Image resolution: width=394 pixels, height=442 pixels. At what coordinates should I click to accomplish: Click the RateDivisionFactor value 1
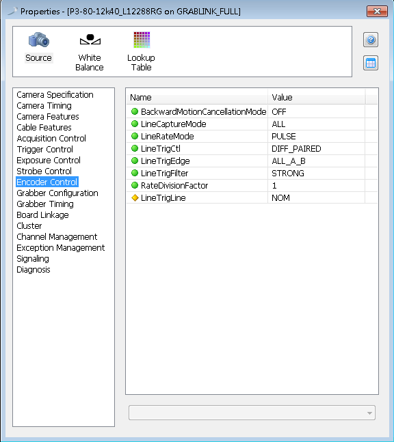tap(317, 186)
